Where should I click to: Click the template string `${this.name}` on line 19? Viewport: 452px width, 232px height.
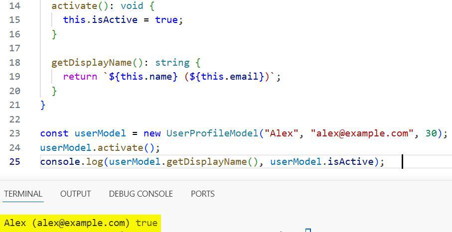pos(143,77)
